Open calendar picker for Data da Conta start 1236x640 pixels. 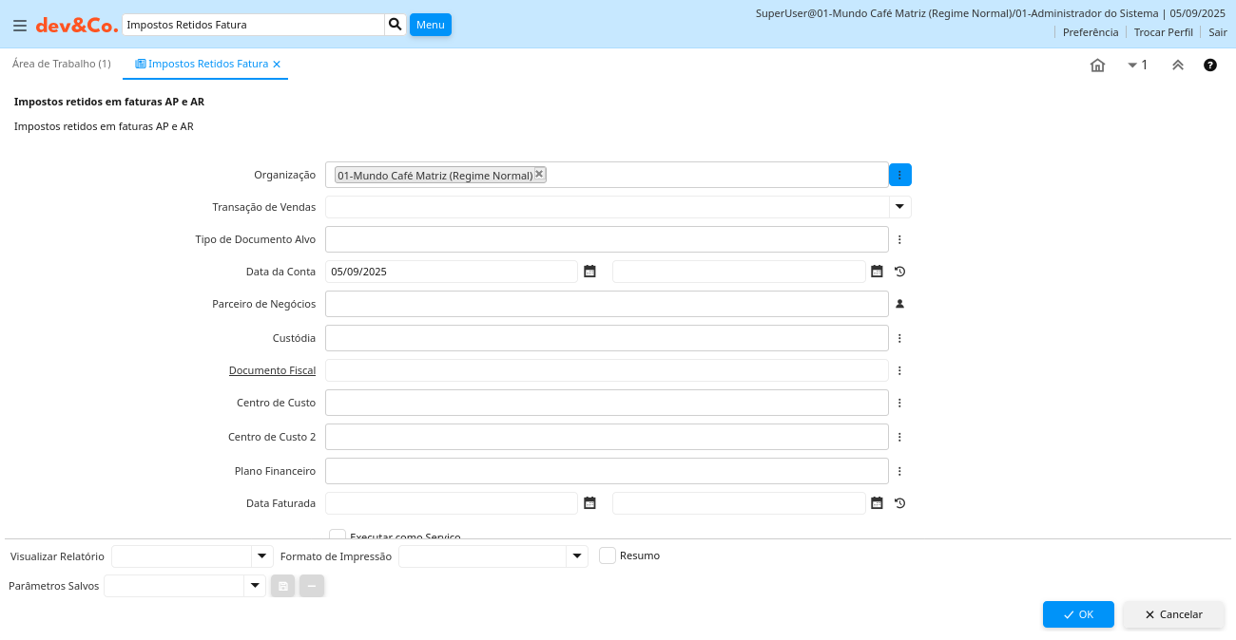589,272
